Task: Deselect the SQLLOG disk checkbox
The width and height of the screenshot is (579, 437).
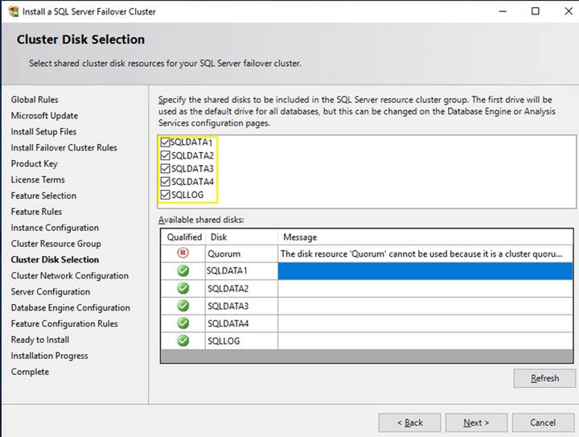Action: [x=165, y=195]
